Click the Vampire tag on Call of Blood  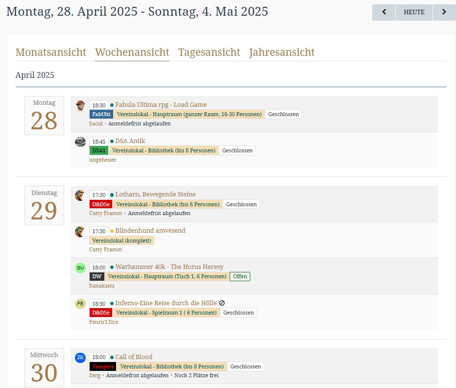click(102, 366)
